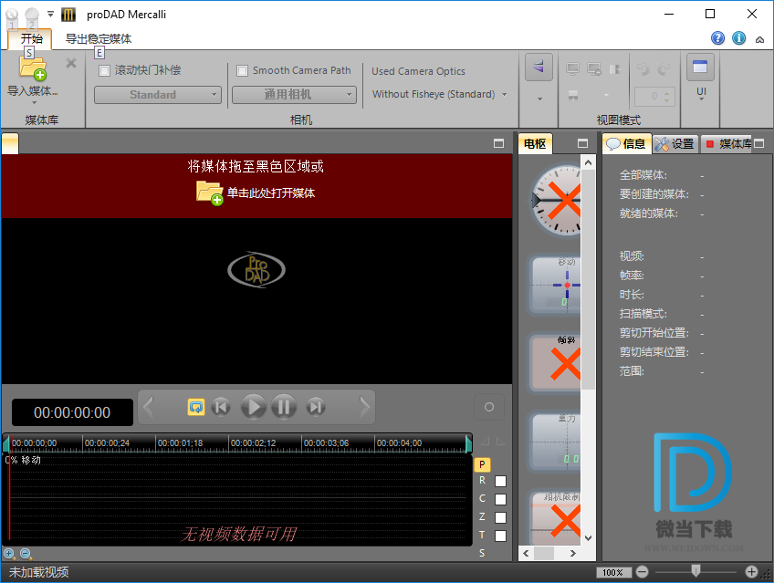
Task: Start playback with the play button
Action: coord(253,407)
